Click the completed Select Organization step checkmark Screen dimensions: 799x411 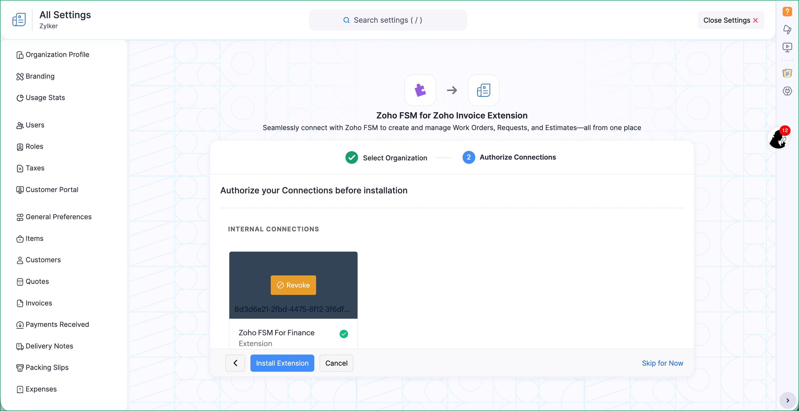pos(351,157)
